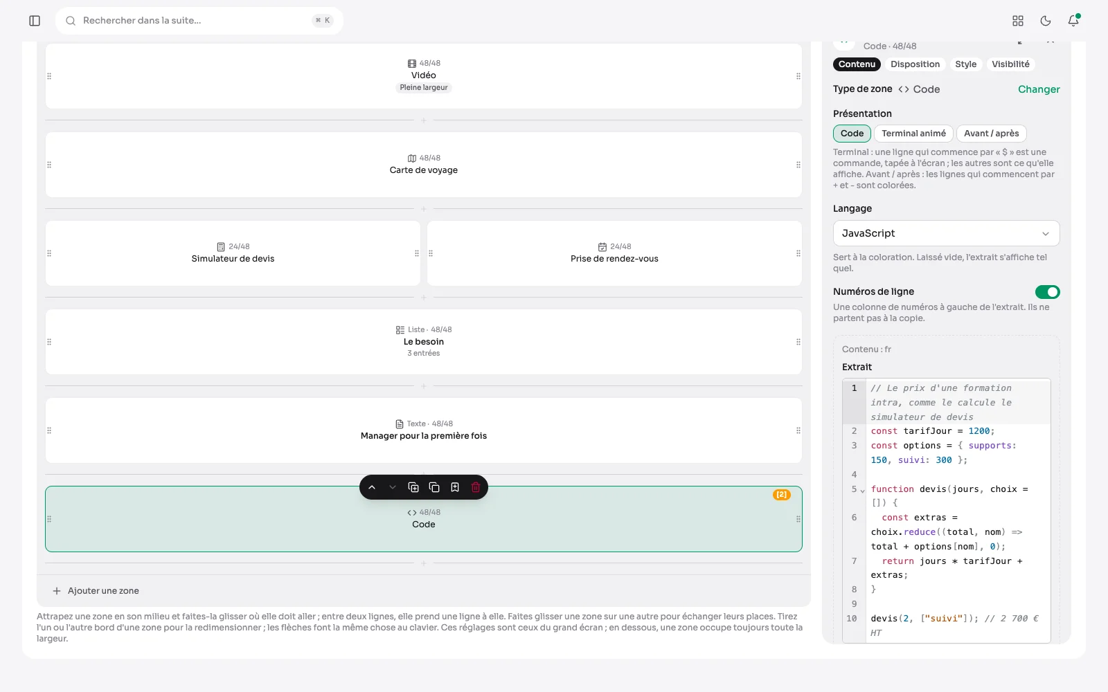Disable the Numéros de ligne switch
Image resolution: width=1108 pixels, height=692 pixels.
coord(1047,292)
